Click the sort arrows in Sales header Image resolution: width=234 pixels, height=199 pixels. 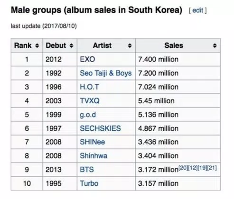pyautogui.click(x=215, y=45)
